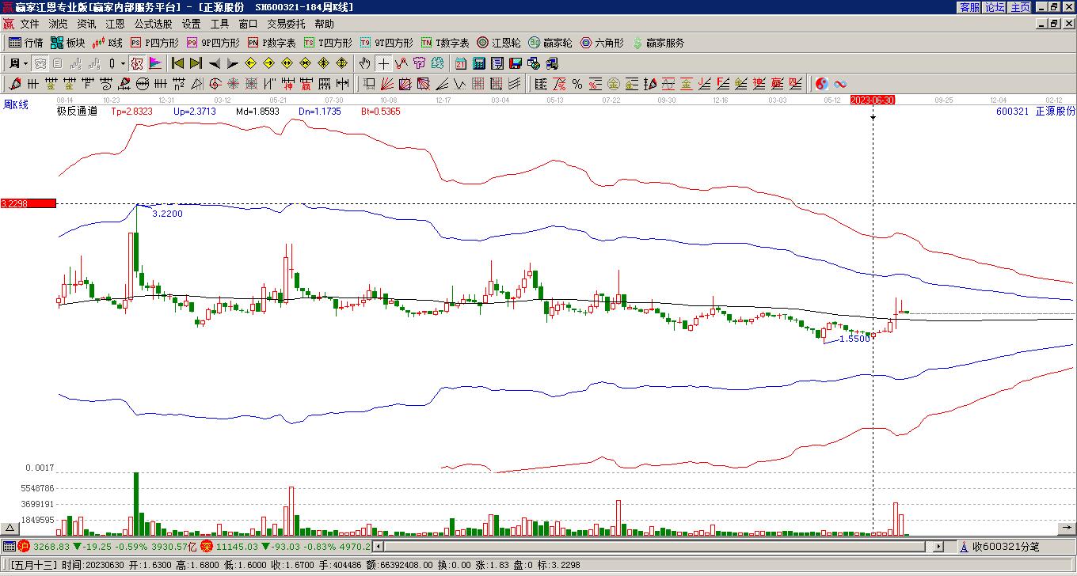The image size is (1077, 576).
Task: Go to 主页 homepage
Action: (1020, 7)
